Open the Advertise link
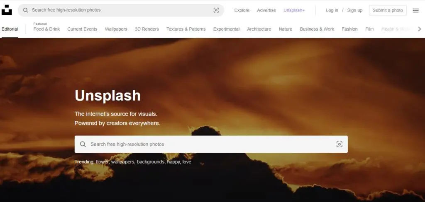Viewport: 425px width, 202px height. [x=266, y=10]
